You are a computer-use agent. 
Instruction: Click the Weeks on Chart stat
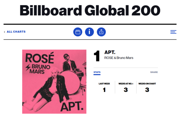point(147,90)
